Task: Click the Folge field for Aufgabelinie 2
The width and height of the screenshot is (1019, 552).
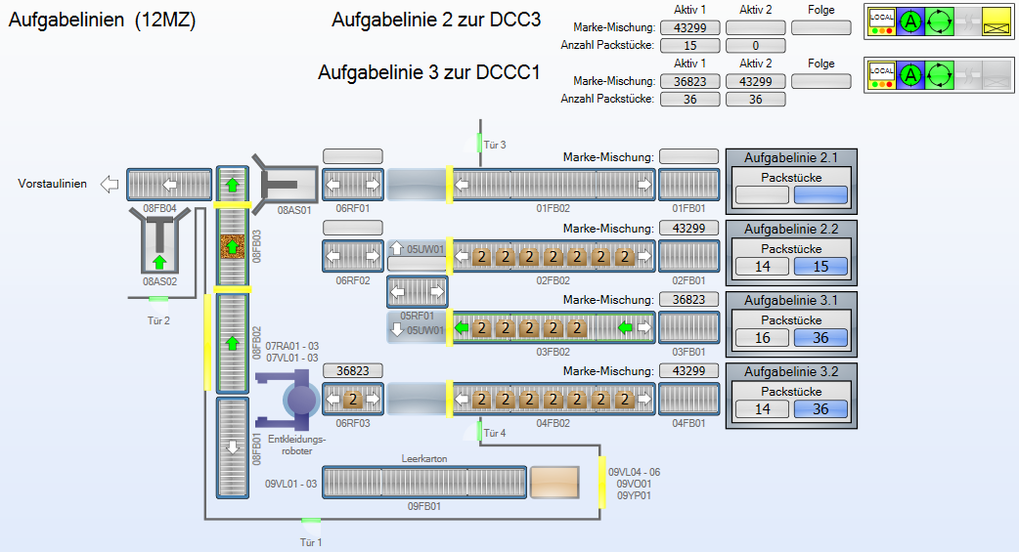Action: (x=821, y=27)
